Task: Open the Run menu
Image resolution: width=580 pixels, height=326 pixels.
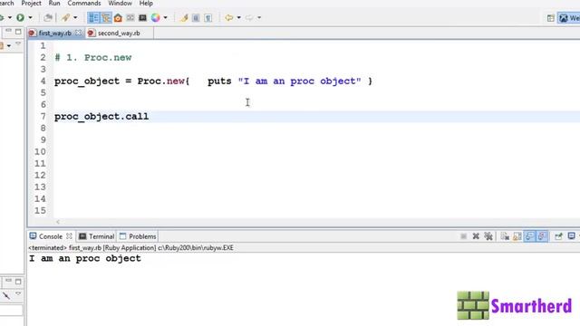Action: coord(54,4)
